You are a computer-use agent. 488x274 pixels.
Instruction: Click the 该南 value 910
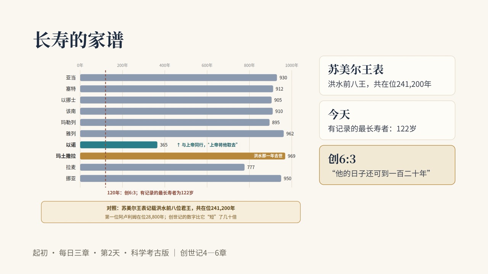click(279, 111)
